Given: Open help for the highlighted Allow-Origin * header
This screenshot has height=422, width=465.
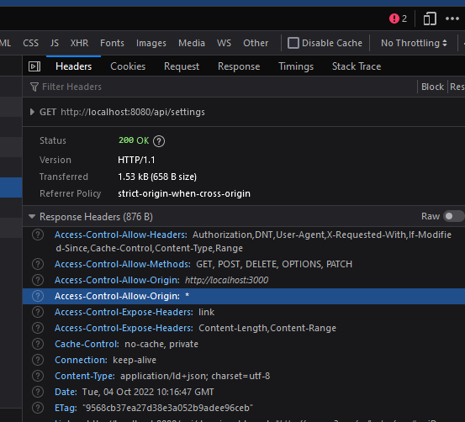Looking at the screenshot, I should [38, 296].
